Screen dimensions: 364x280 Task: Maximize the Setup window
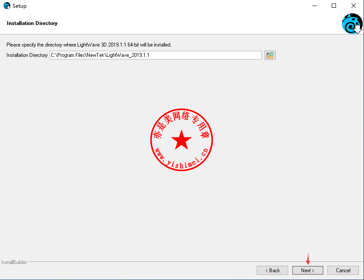334,6
